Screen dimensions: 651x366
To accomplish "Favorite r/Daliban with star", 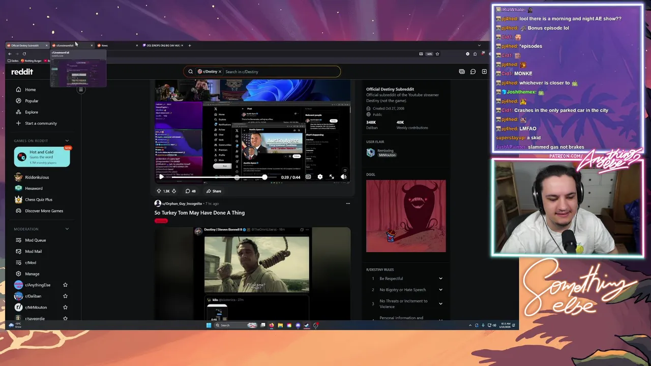I will click(x=65, y=296).
